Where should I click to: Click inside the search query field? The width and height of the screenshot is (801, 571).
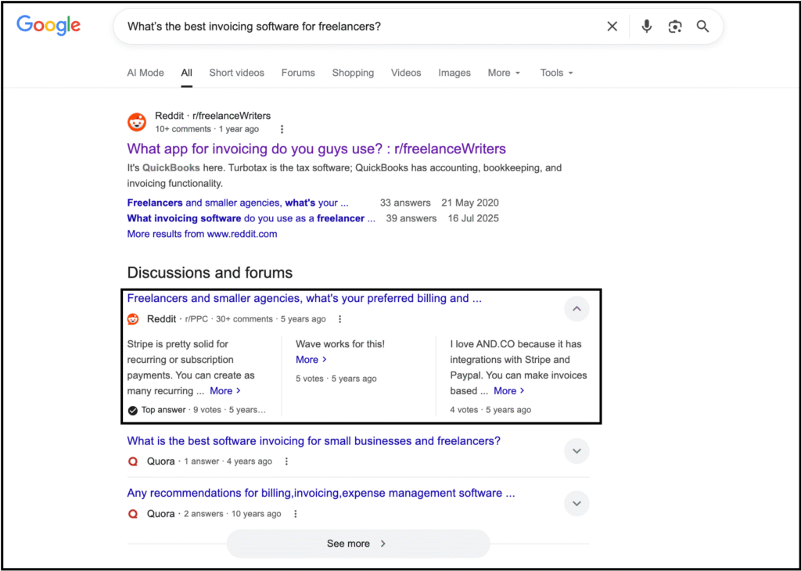point(352,26)
